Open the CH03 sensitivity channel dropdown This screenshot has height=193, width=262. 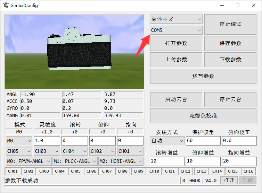pyautogui.click(x=47, y=151)
